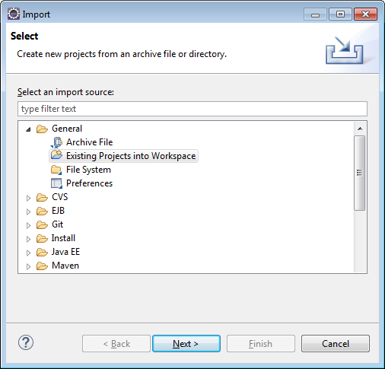Click the Preferences import icon
Image resolution: width=385 pixels, height=369 pixels.
pyautogui.click(x=56, y=183)
